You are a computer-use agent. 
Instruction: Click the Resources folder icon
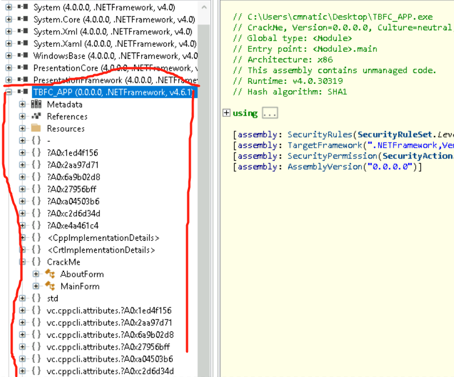point(36,128)
